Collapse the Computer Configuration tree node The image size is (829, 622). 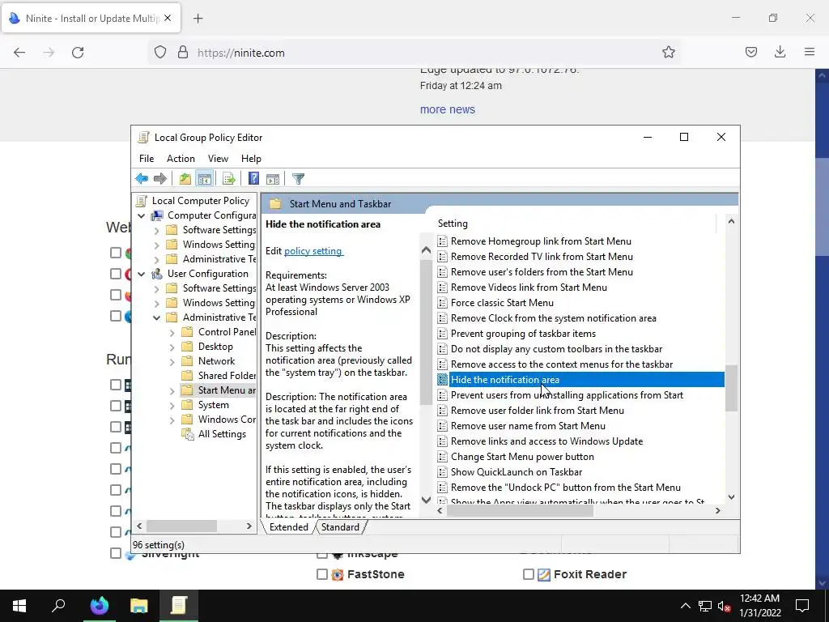coord(141,215)
